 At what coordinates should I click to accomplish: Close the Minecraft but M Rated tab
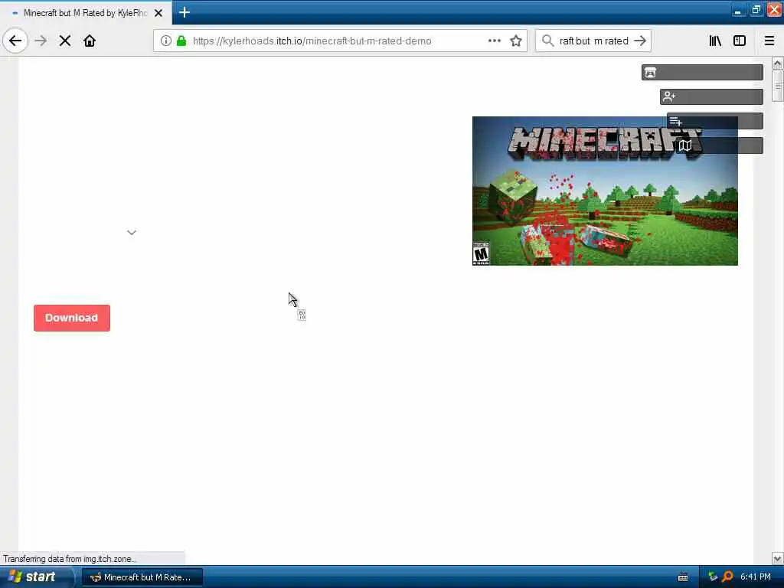[x=158, y=13]
